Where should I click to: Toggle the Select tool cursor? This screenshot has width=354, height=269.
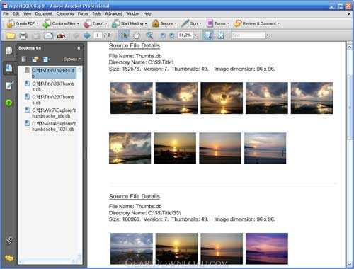tap(124, 35)
